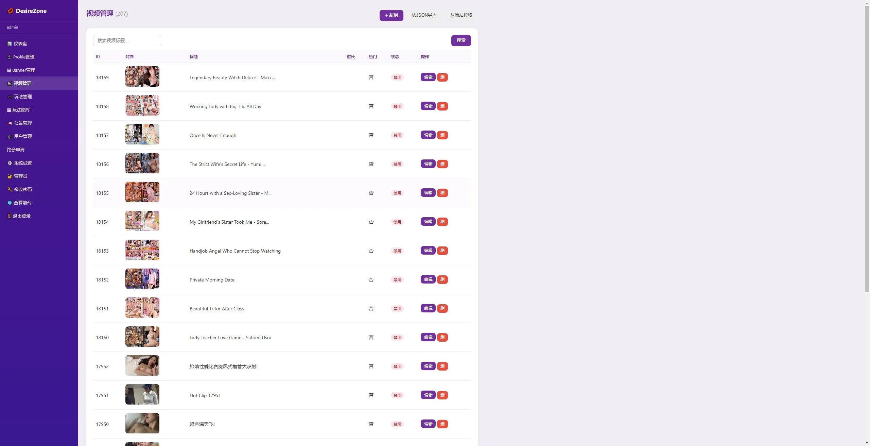Click 从JSON导入 button
This screenshot has height=446, width=870.
[424, 15]
